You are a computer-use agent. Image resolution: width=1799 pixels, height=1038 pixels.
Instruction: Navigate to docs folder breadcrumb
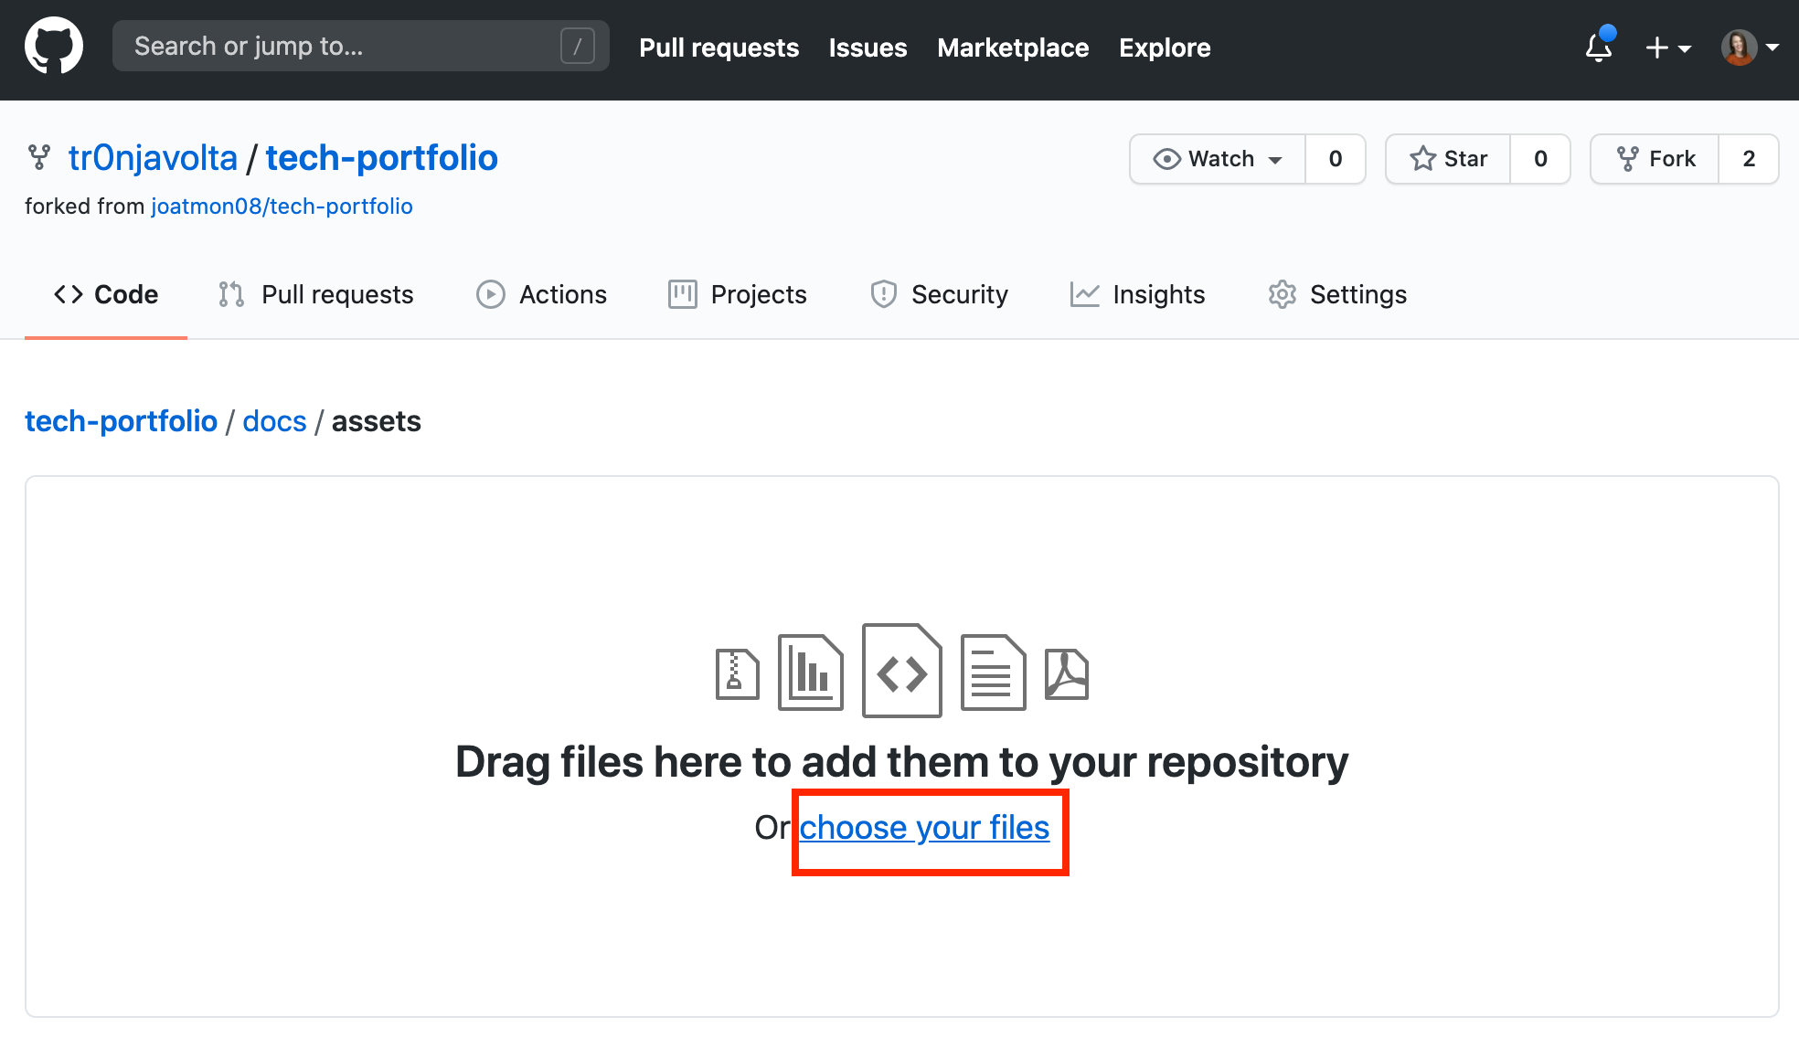pyautogui.click(x=274, y=421)
